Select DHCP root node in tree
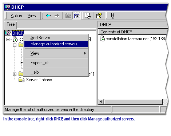171x136 pixels. pos(18,33)
